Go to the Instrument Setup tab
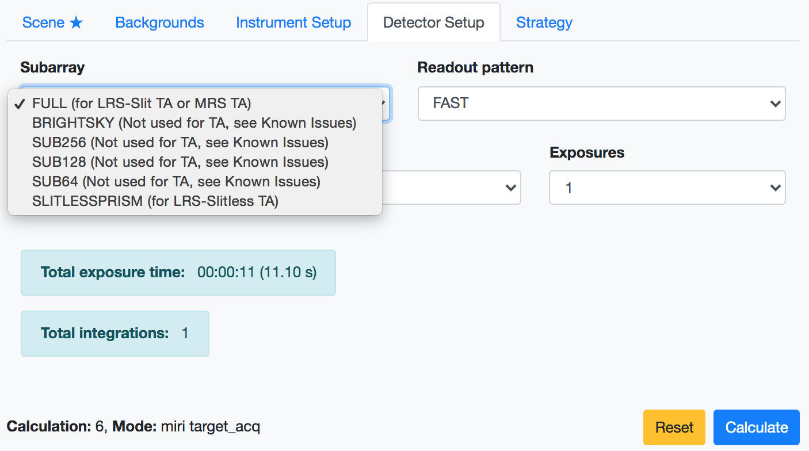Image resolution: width=809 pixels, height=451 pixels. coord(293,22)
